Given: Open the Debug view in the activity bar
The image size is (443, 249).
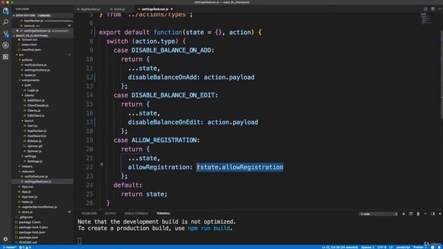Looking at the screenshot, I should click(6, 45).
